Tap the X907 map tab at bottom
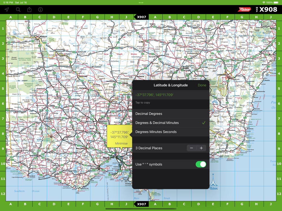This screenshot has height=211, width=282. pyautogui.click(x=141, y=204)
